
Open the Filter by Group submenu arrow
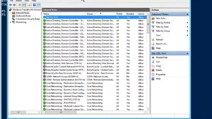pyautogui.click(x=187, y=31)
